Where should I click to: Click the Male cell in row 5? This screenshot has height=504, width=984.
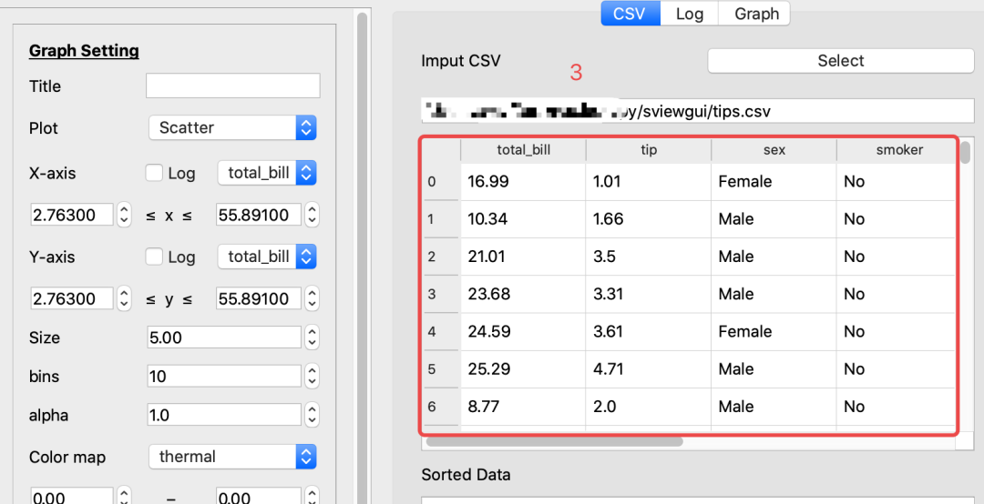[x=774, y=369]
